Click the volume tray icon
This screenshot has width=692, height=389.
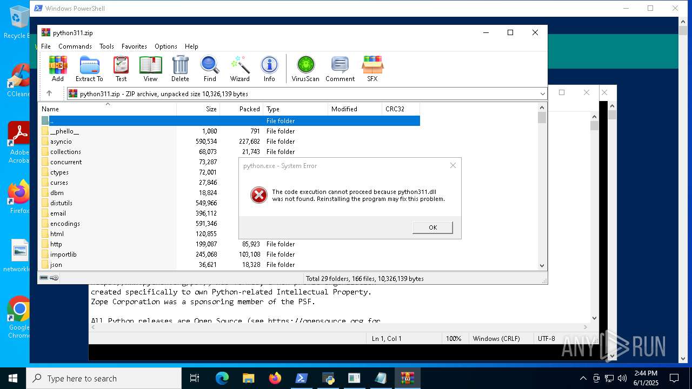[622, 378]
